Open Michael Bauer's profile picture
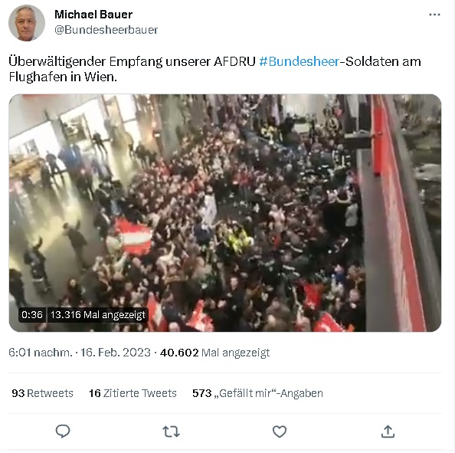The image size is (455, 453). 27,23
